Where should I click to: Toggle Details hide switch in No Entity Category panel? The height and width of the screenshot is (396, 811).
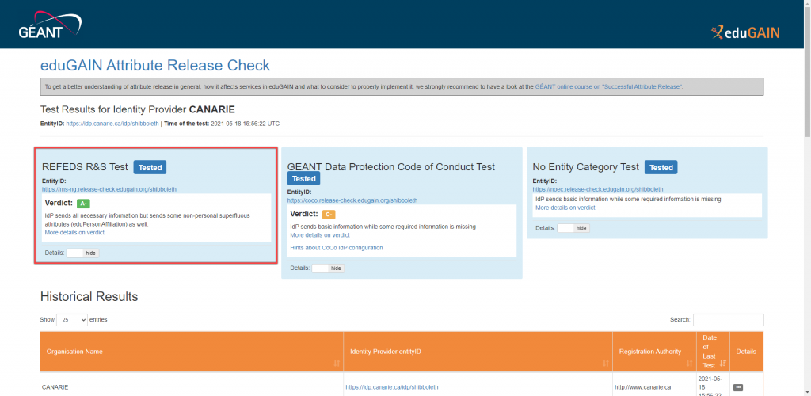point(573,228)
